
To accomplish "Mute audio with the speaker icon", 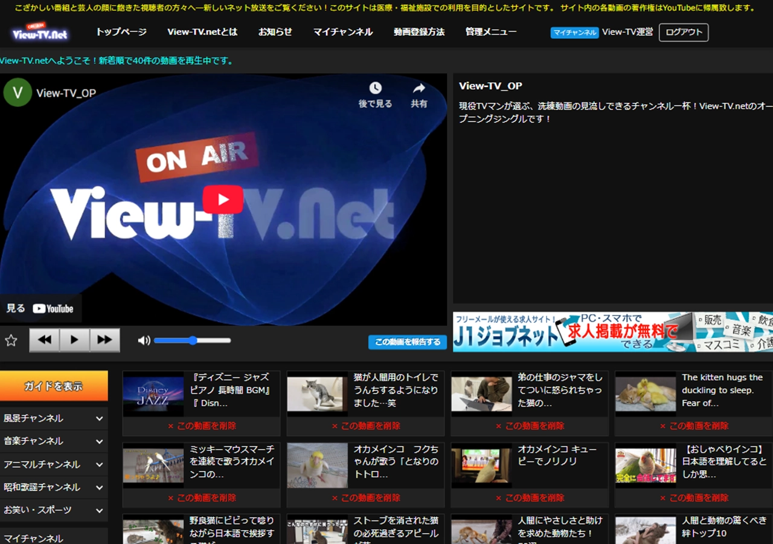I will click(x=144, y=340).
